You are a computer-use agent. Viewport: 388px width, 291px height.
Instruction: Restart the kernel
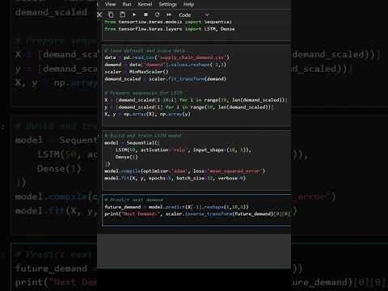pos(157,15)
